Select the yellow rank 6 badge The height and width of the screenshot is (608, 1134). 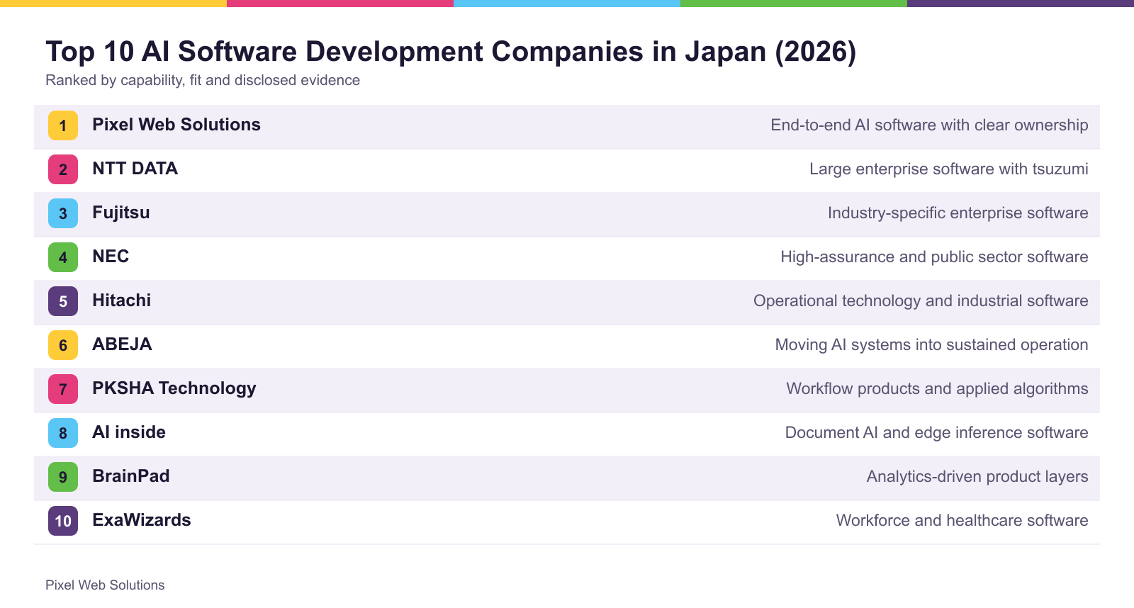pos(63,345)
